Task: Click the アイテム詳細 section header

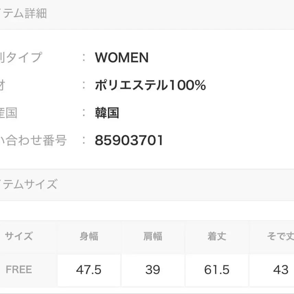Action: pyautogui.click(x=23, y=14)
